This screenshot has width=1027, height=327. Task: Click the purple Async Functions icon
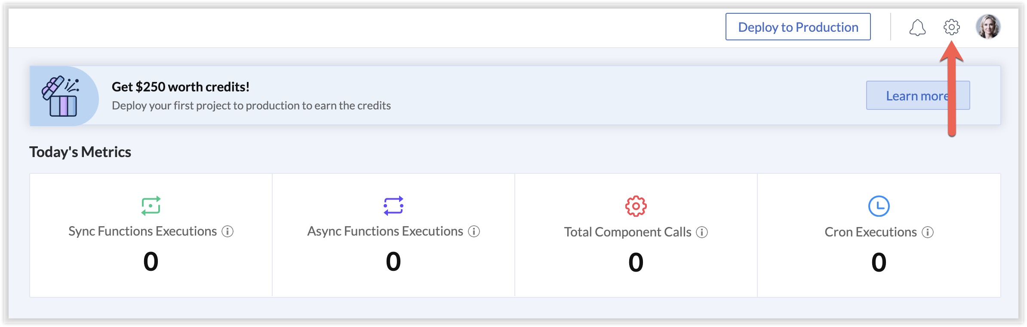394,206
